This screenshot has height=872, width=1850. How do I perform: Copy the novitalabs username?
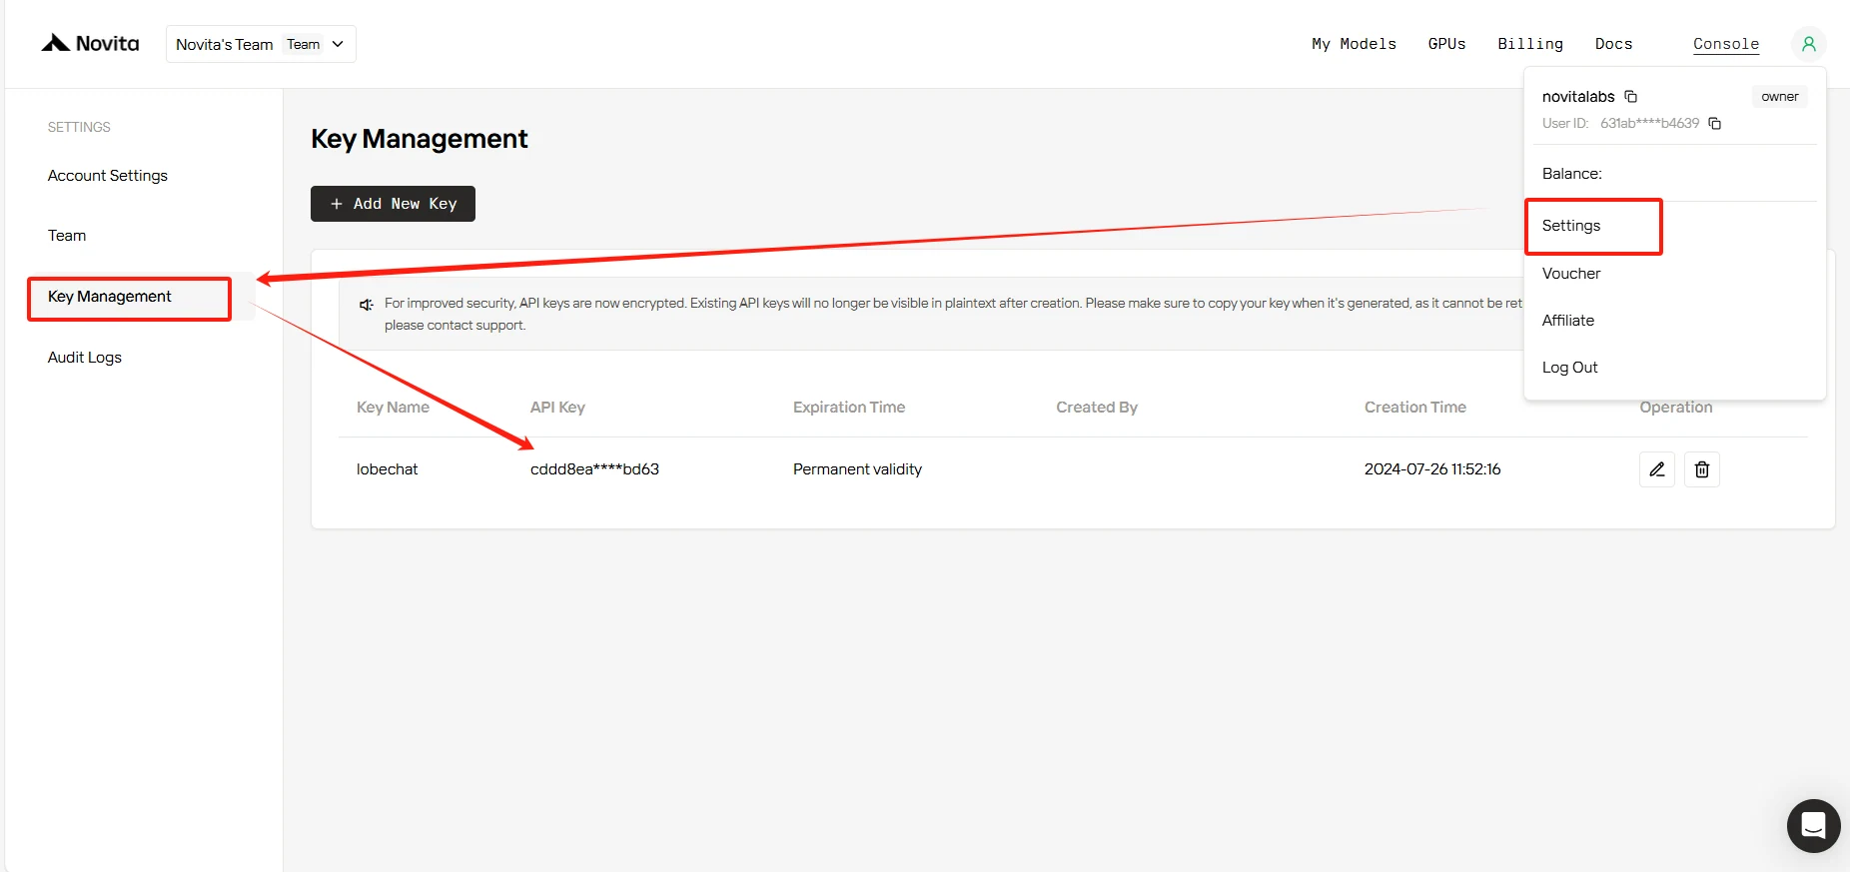(1631, 97)
